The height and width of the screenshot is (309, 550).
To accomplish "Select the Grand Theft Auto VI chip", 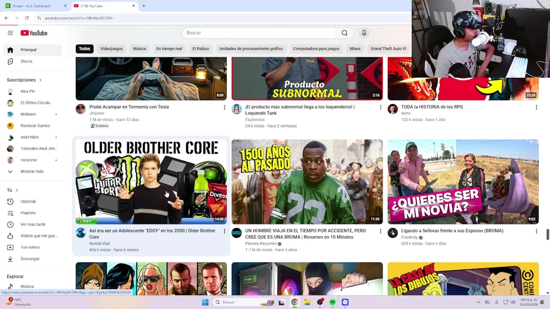I will tap(388, 48).
